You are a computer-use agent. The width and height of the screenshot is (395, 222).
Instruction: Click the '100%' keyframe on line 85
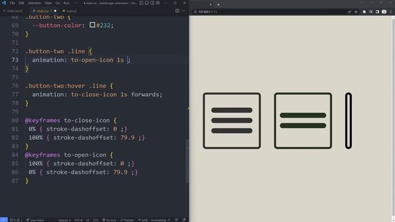tap(35, 163)
